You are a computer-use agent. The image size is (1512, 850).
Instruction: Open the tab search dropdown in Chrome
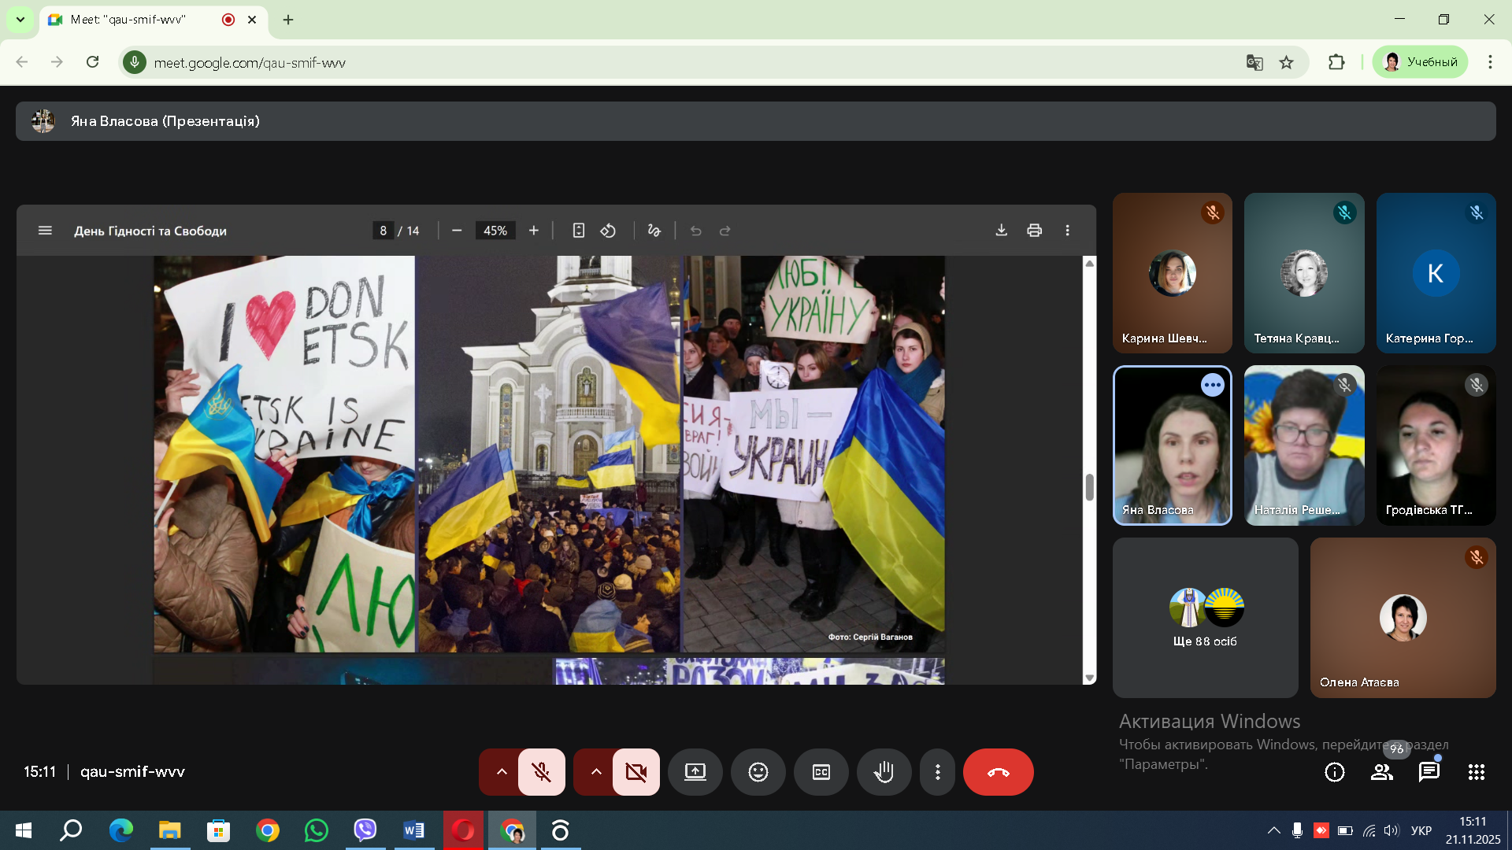coord(20,20)
